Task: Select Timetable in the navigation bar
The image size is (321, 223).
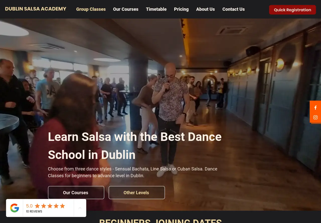Action: point(156,9)
